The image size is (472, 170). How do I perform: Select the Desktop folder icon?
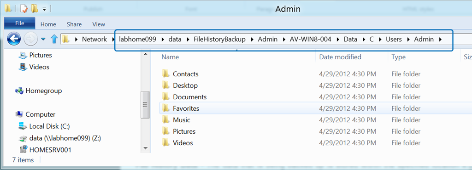tap(165, 85)
